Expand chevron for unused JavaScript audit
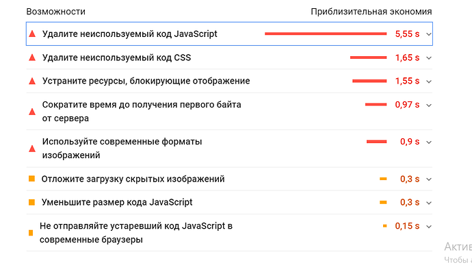Screen dimensions: 472x265 coord(429,34)
